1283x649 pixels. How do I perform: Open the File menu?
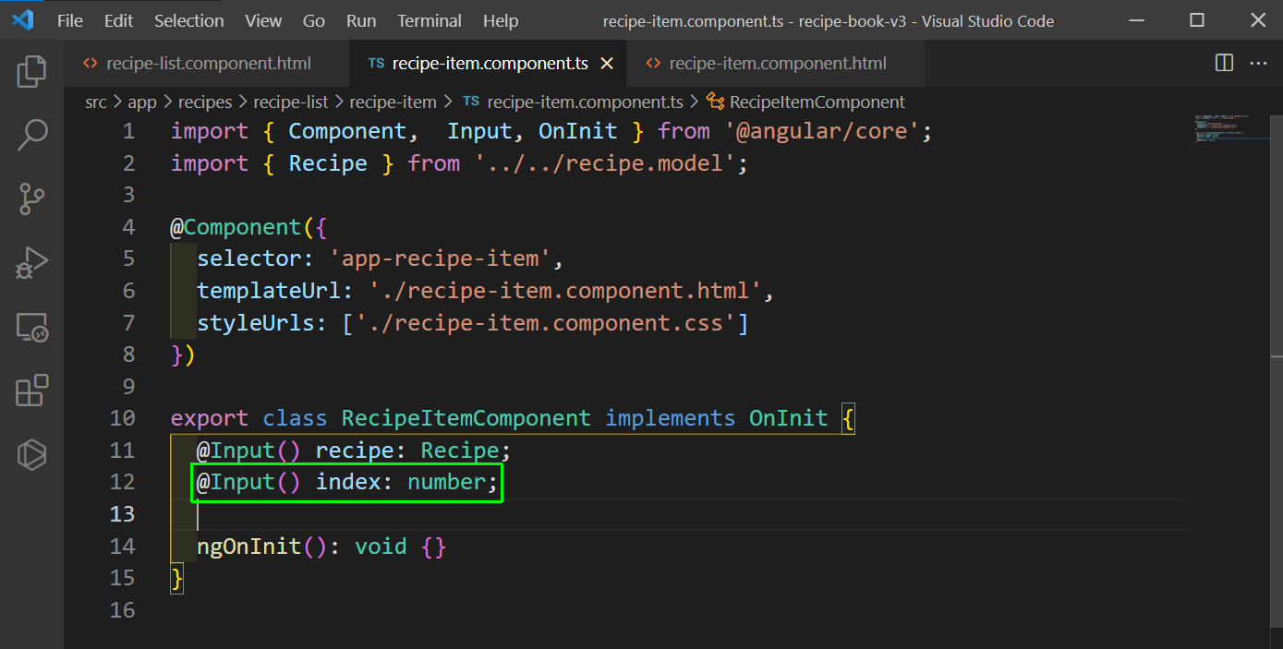(x=70, y=20)
